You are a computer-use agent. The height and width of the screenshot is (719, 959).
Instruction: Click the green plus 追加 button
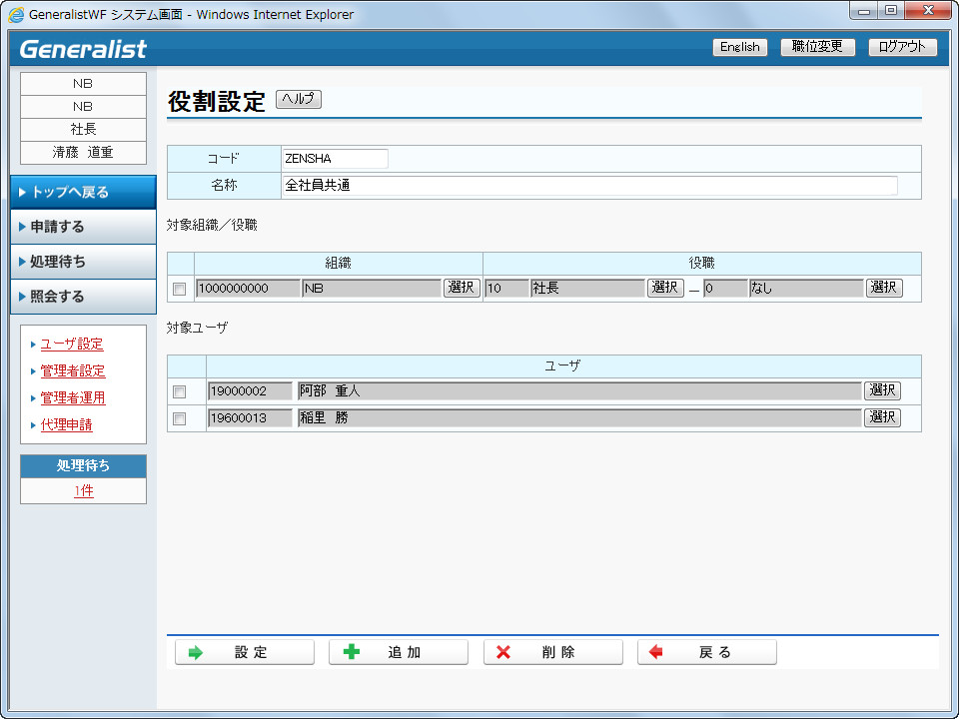(399, 652)
